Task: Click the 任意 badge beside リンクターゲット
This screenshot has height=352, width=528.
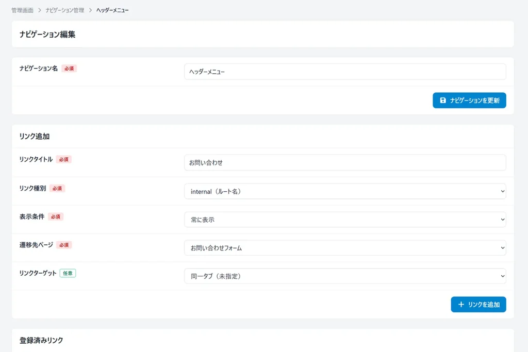Action: (68, 273)
